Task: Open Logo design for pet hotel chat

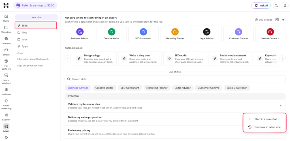Action: tap(30, 65)
